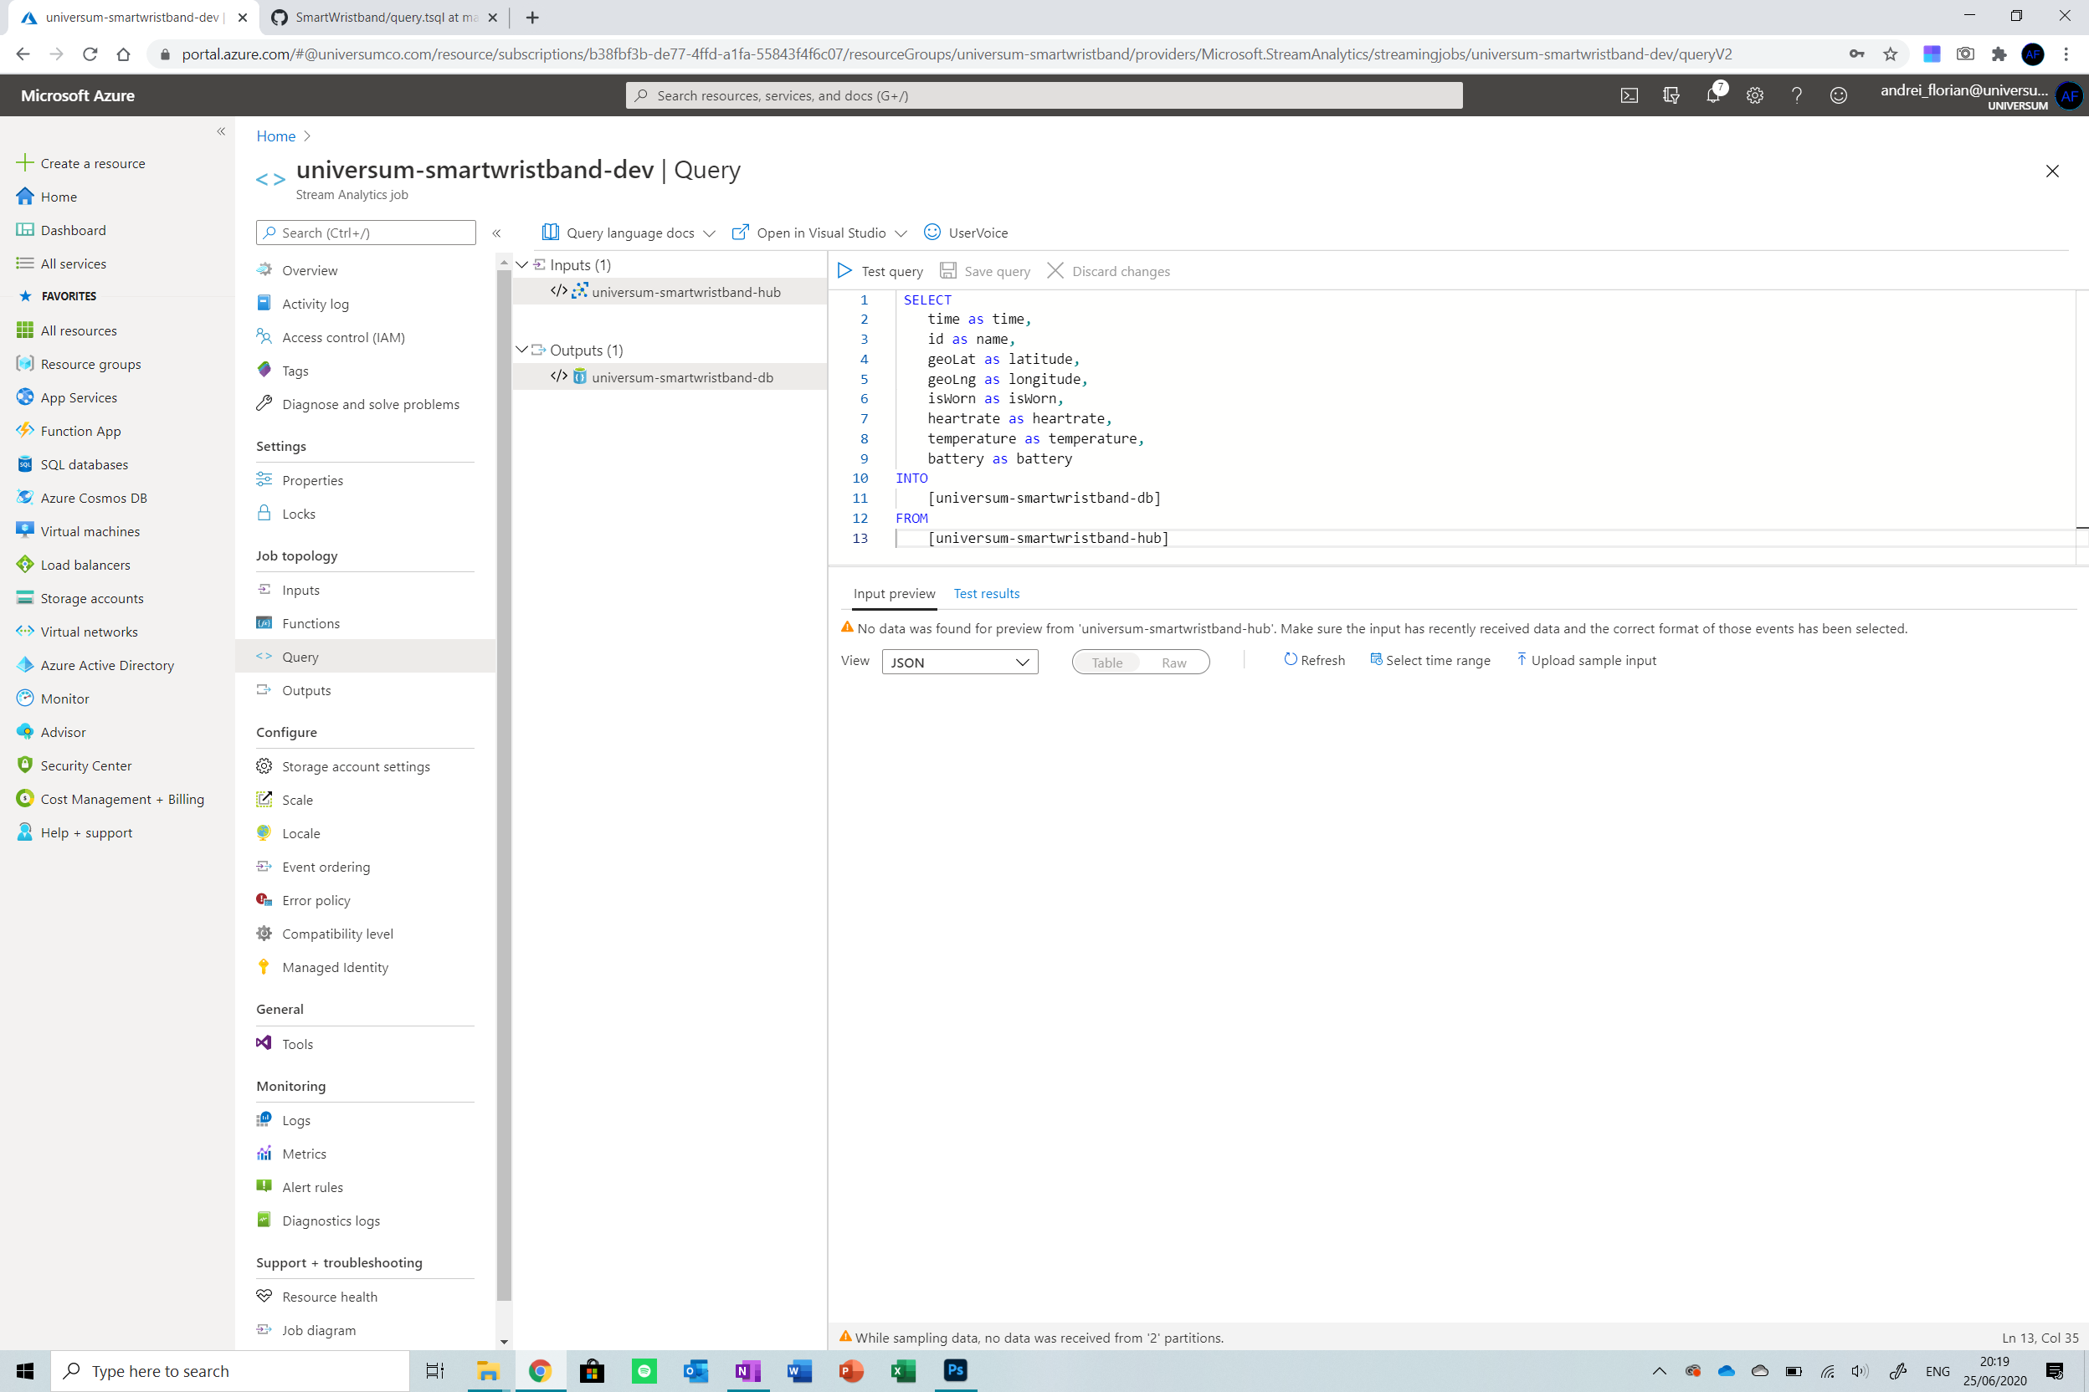Switch the preview to Raw view
This screenshot has width=2089, height=1392.
click(1173, 663)
